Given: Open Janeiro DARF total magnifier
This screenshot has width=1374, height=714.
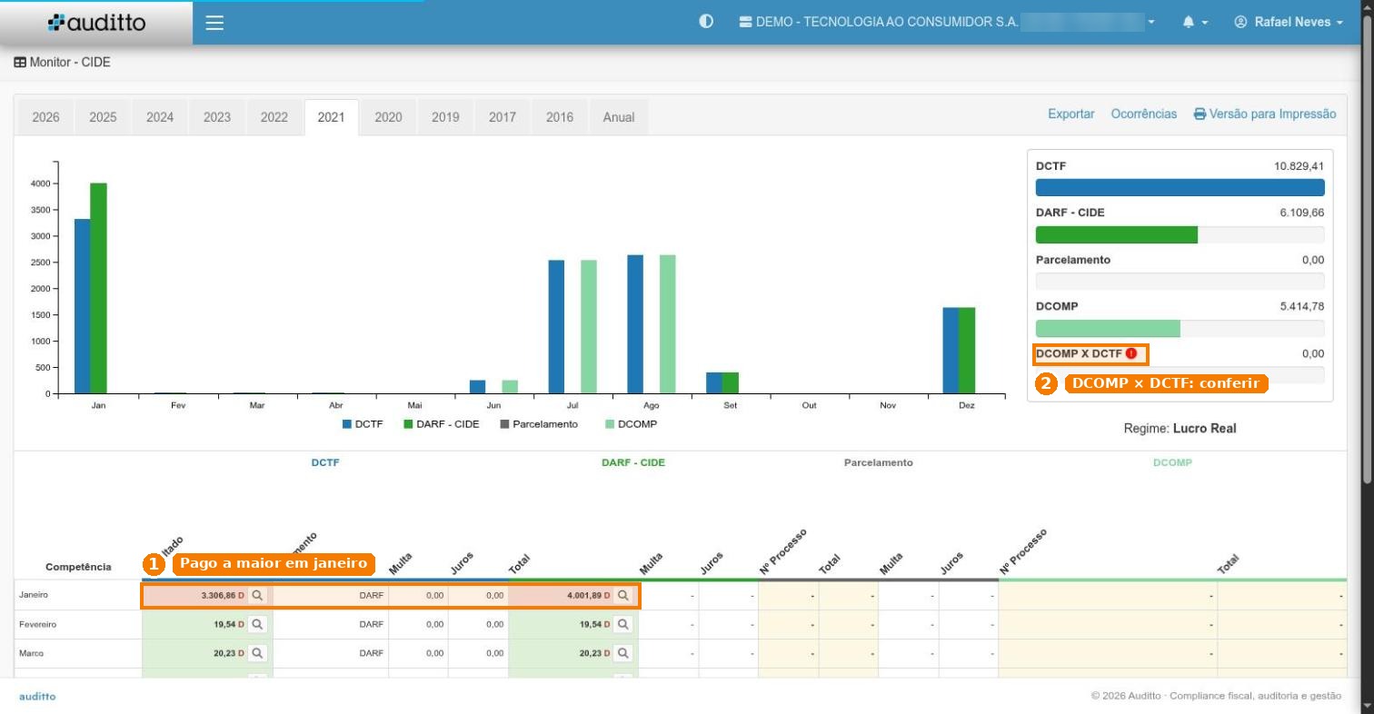Looking at the screenshot, I should coord(623,596).
